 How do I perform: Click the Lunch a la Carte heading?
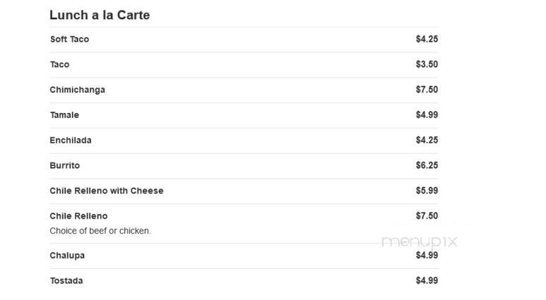point(100,15)
